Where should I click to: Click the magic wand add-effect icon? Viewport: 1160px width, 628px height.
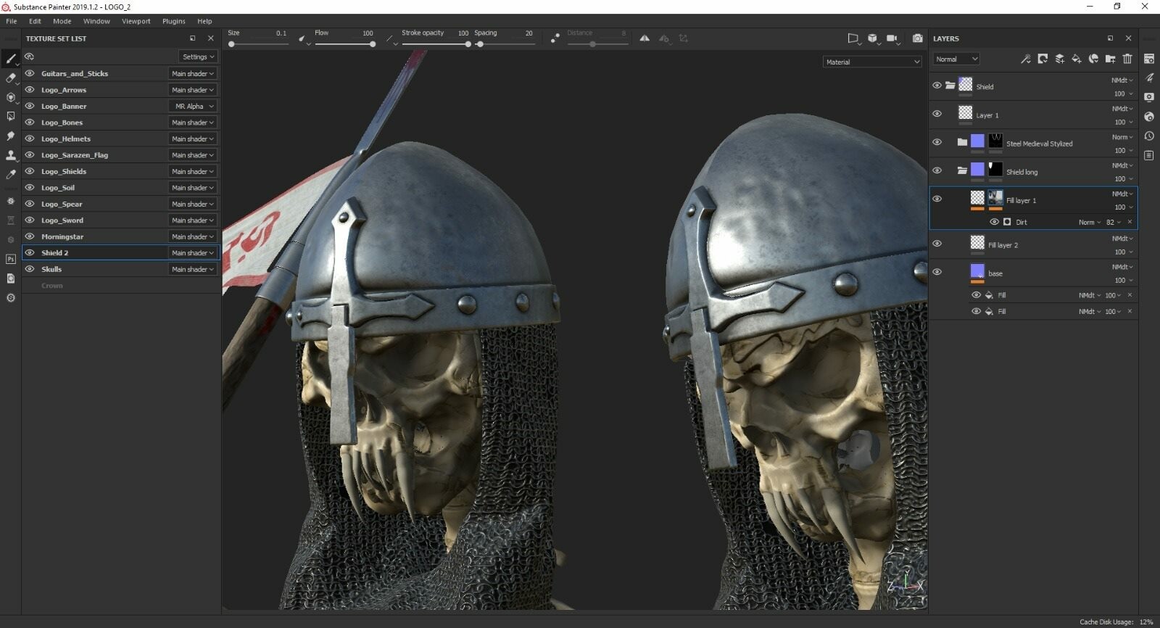pyautogui.click(x=1025, y=59)
